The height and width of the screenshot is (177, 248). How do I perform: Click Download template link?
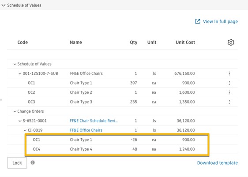[x=217, y=162]
